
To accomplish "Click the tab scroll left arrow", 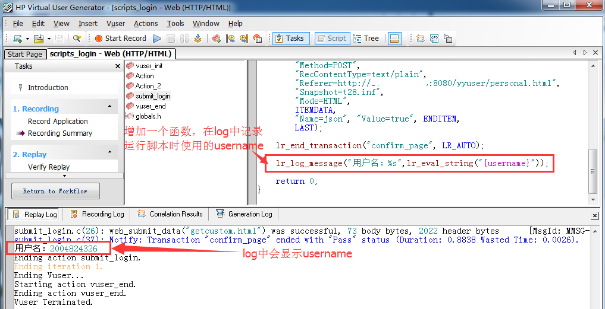I will pos(575,53).
